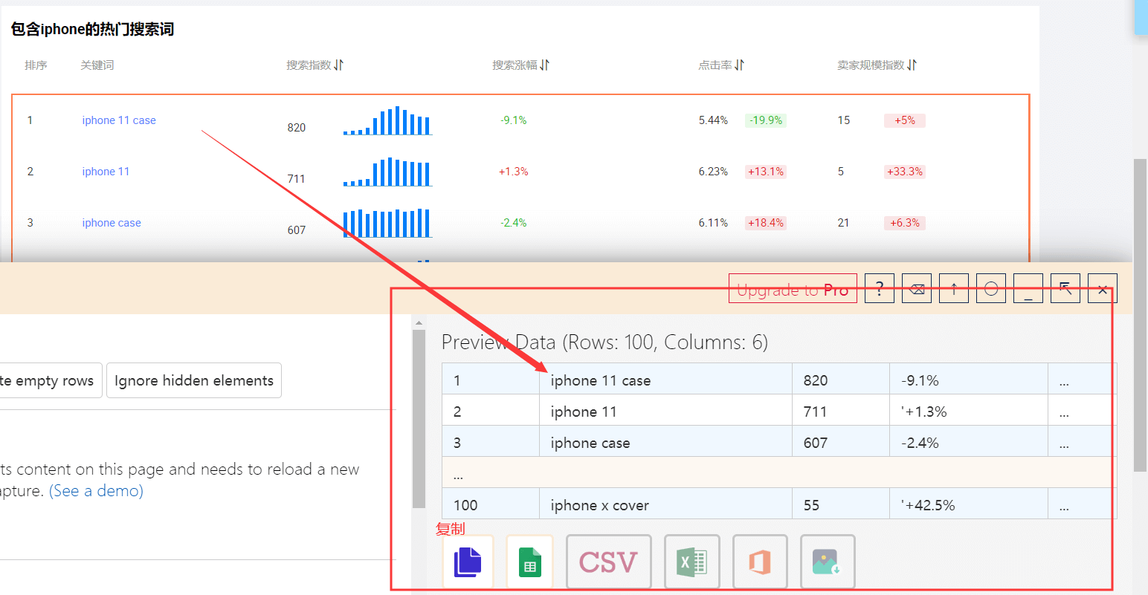Download the table as CSV
Image resolution: width=1148 pixels, height=595 pixels.
click(608, 562)
